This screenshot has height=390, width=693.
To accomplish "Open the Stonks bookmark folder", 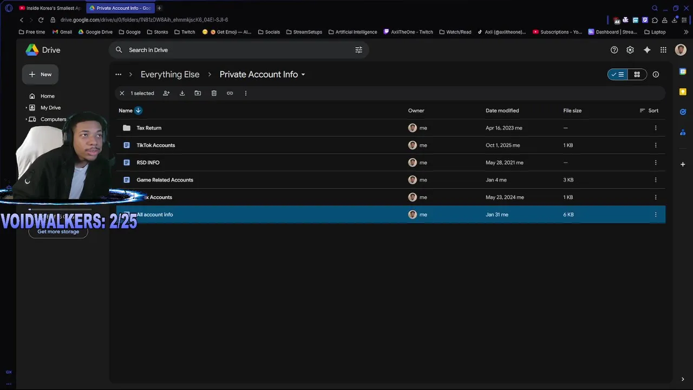I will [158, 32].
